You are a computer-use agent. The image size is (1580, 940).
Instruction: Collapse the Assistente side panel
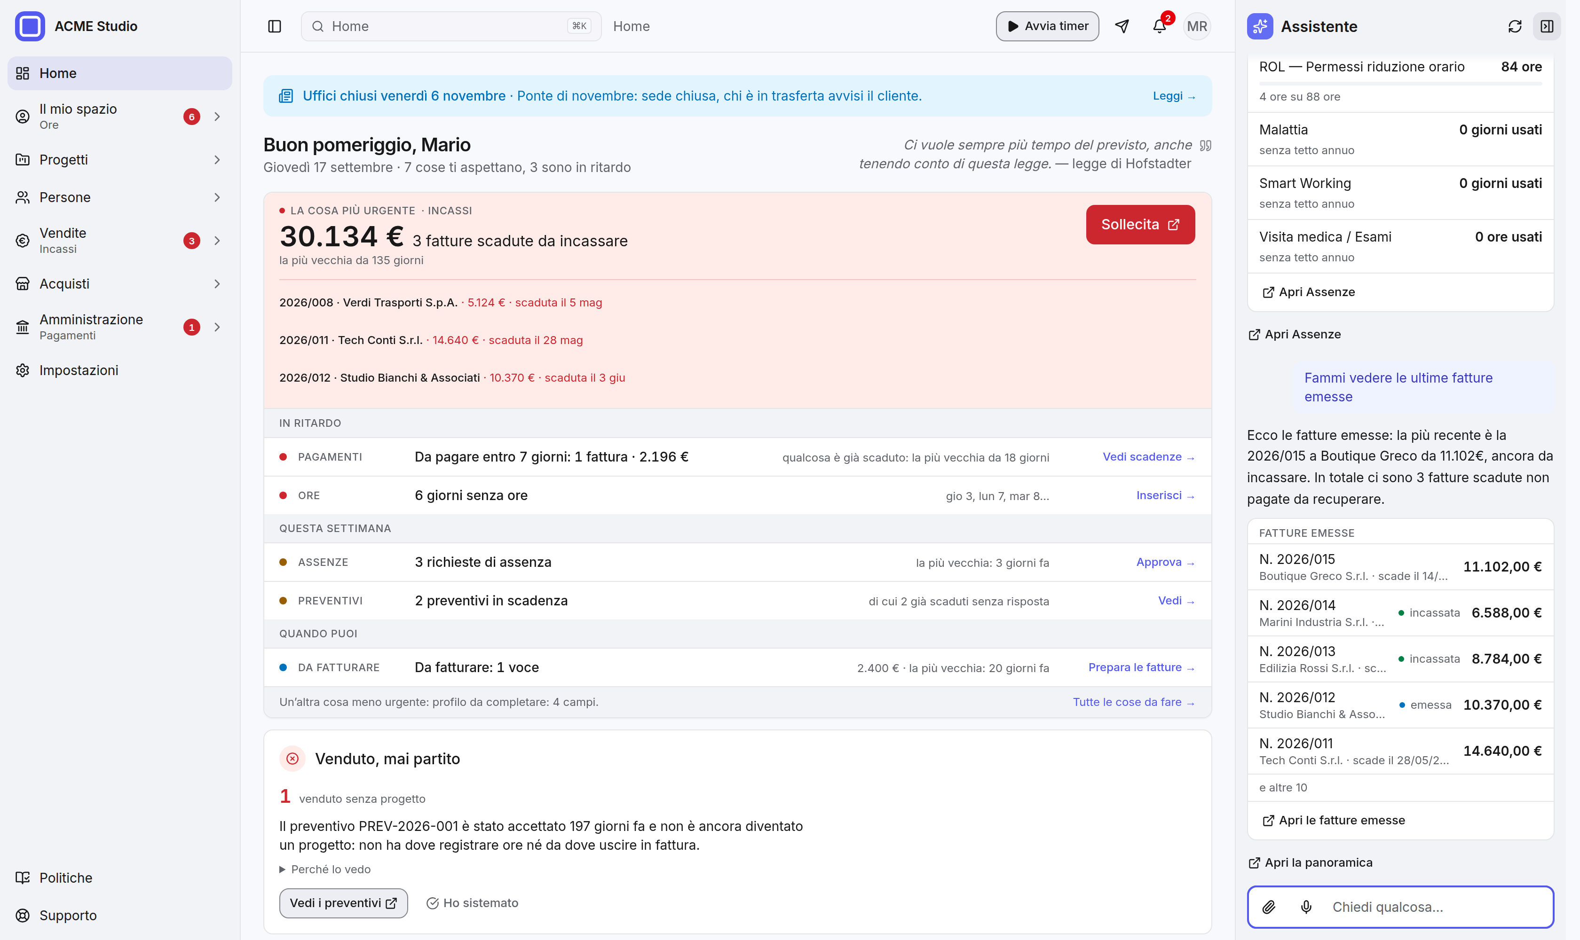[x=1547, y=26]
